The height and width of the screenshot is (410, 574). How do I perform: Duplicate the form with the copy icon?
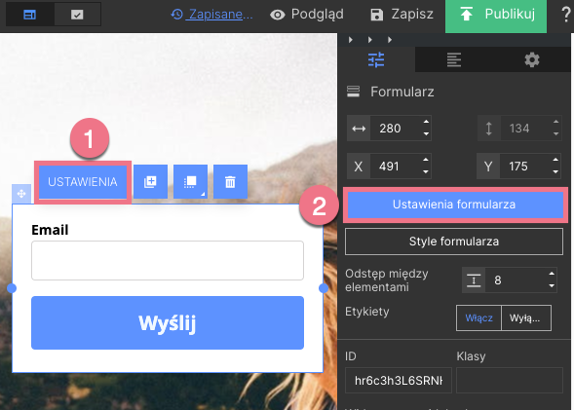click(x=150, y=182)
